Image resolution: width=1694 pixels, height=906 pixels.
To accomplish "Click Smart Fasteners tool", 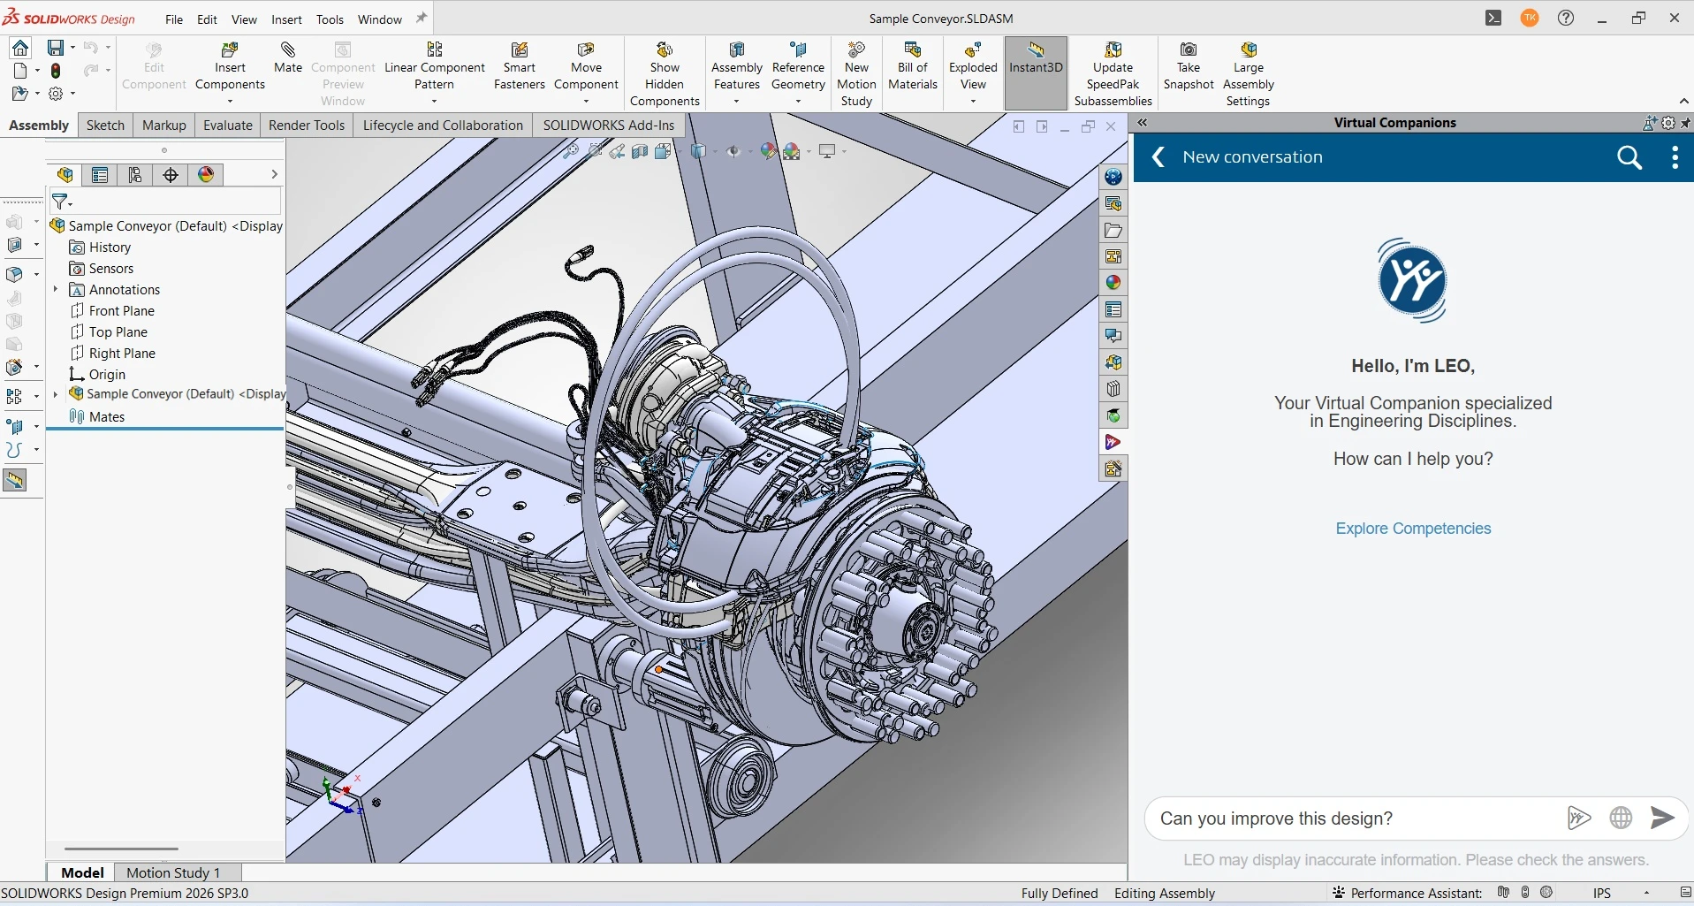I will tap(520, 66).
